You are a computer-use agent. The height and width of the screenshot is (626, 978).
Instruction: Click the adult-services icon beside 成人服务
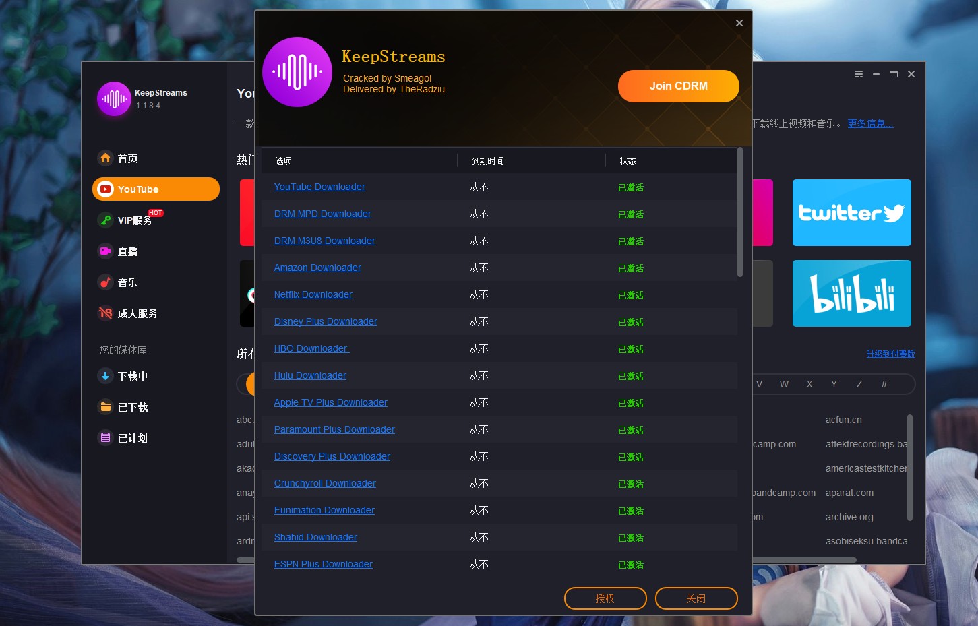point(105,313)
